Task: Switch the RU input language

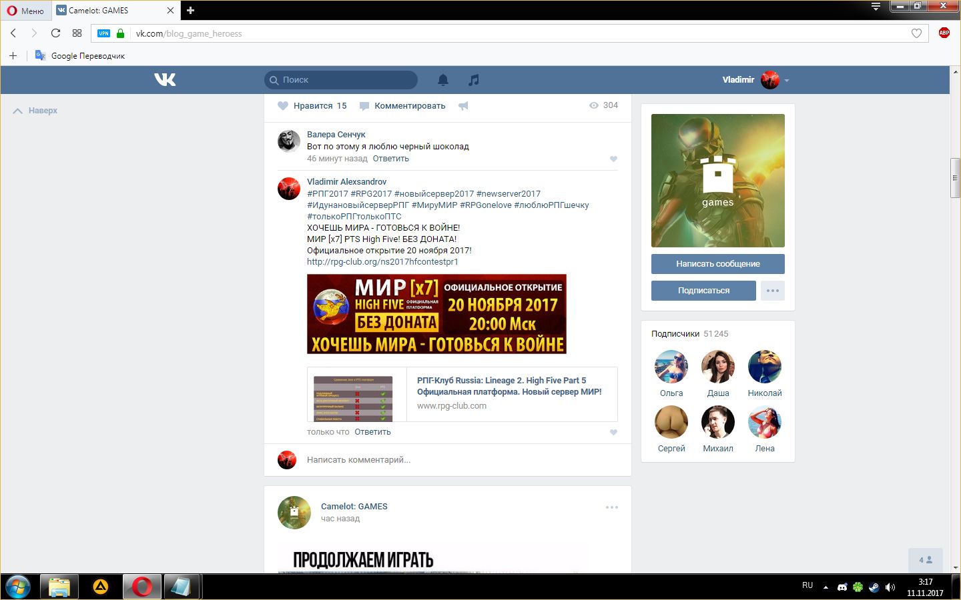Action: [808, 585]
